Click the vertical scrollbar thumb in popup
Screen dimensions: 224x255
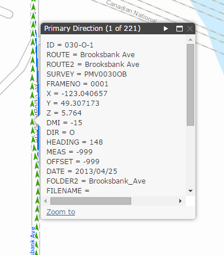pyautogui.click(x=190, y=85)
